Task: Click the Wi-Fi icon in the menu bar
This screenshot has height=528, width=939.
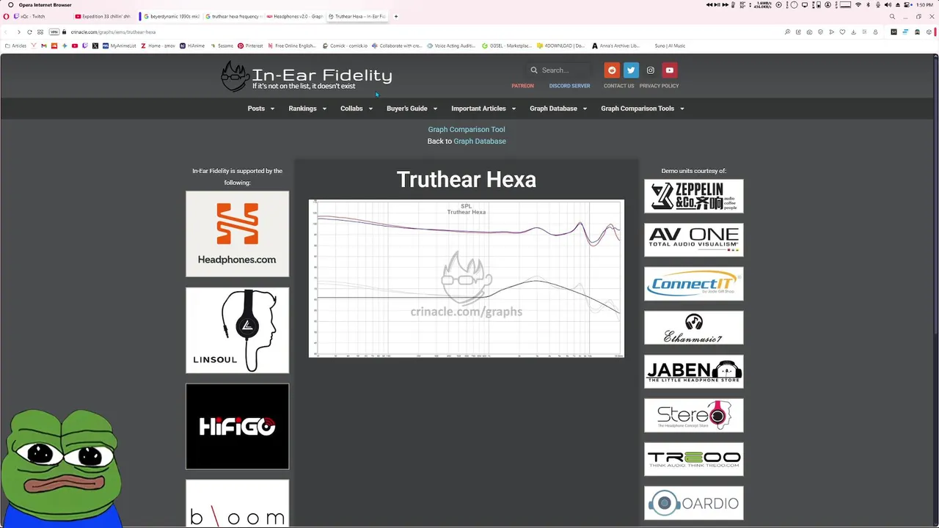Action: coord(858,5)
